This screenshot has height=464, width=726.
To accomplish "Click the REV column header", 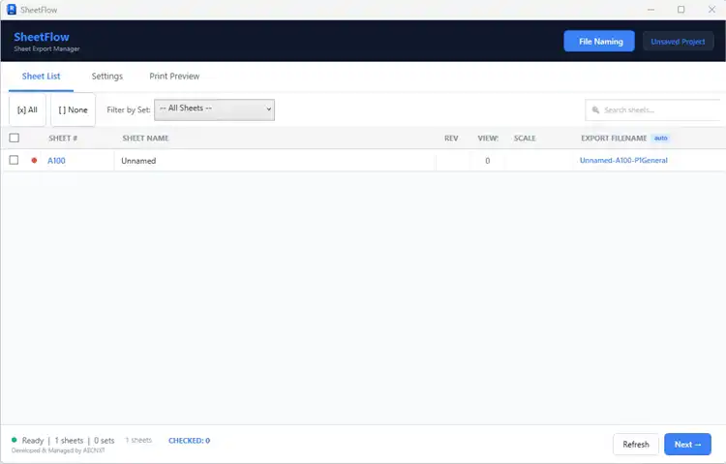I will point(451,139).
